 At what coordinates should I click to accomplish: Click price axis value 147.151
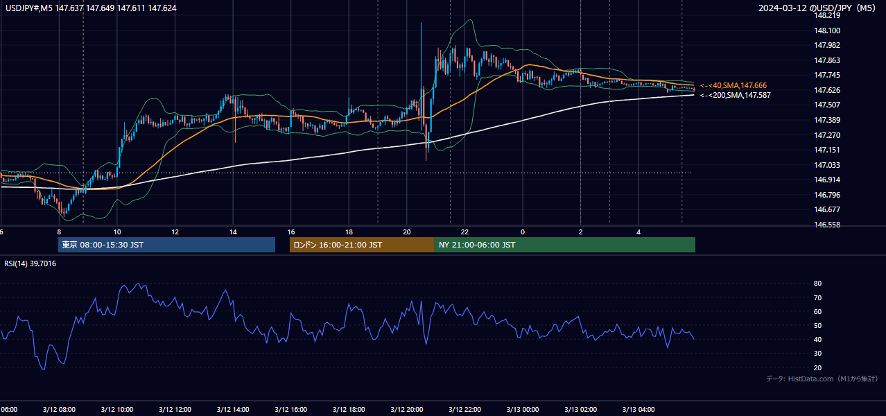coord(828,150)
